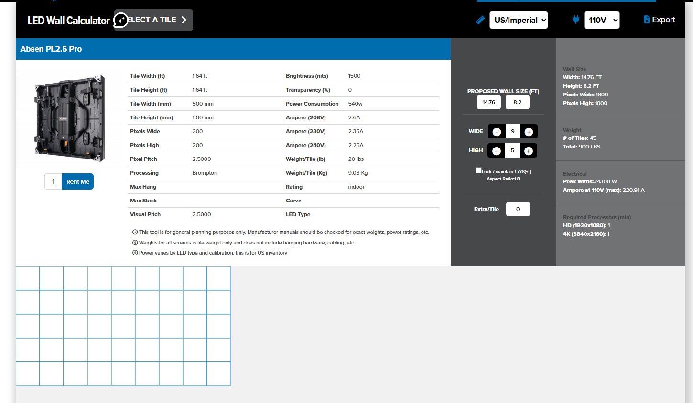Click the proposed wall width field 14.76
The width and height of the screenshot is (693, 403).
point(489,102)
